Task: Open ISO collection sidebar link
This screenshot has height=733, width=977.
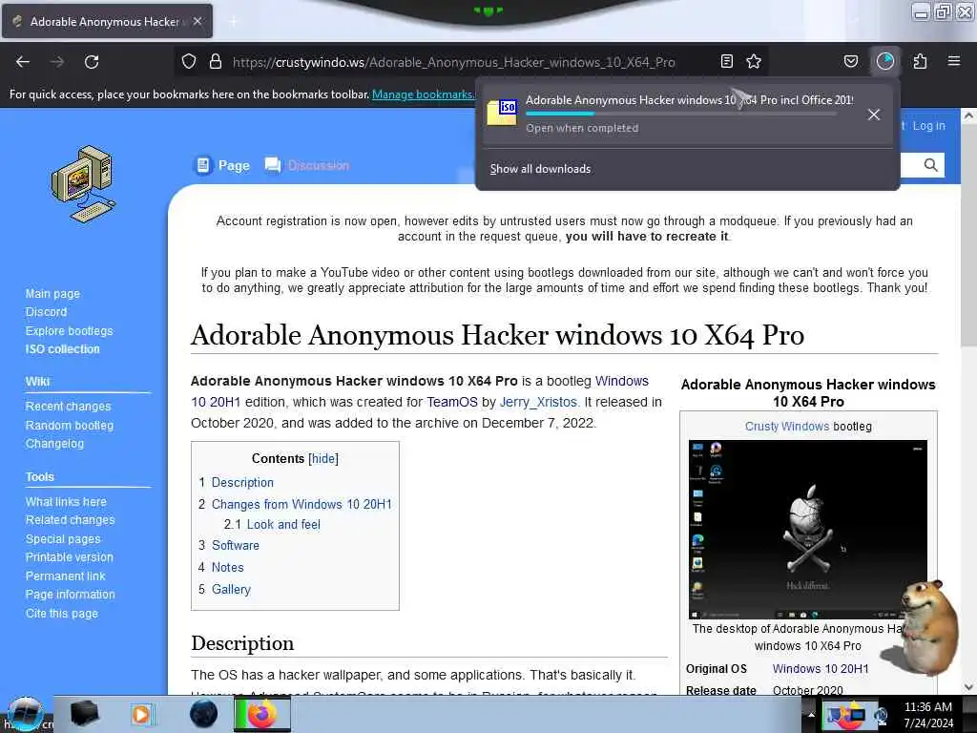Action: (x=62, y=349)
